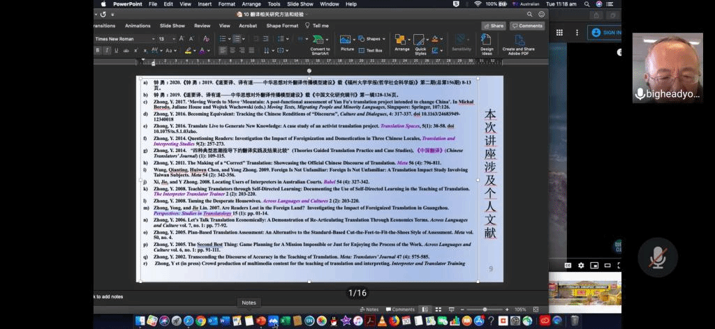The width and height of the screenshot is (715, 329).
Task: Toggle Strikethrough formatting
Action: [x=126, y=50]
